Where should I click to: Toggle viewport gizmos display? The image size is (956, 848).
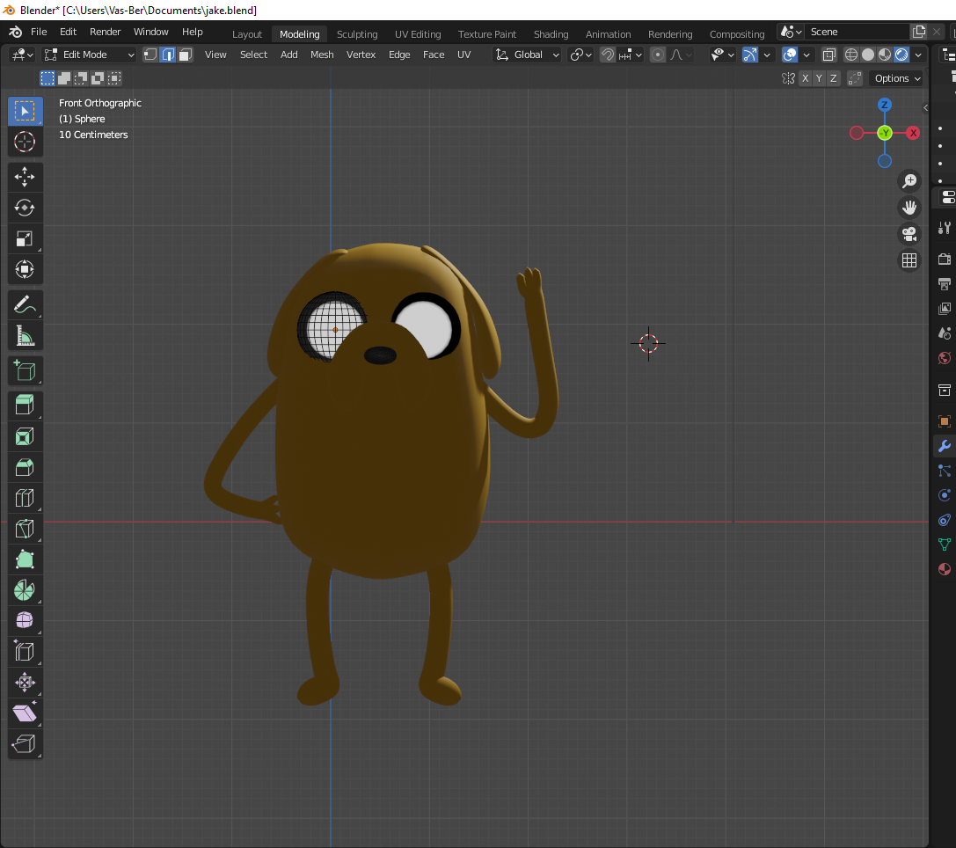click(x=750, y=55)
